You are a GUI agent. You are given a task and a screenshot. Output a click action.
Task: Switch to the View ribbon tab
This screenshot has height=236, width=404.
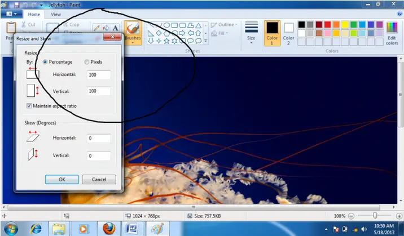coord(56,15)
